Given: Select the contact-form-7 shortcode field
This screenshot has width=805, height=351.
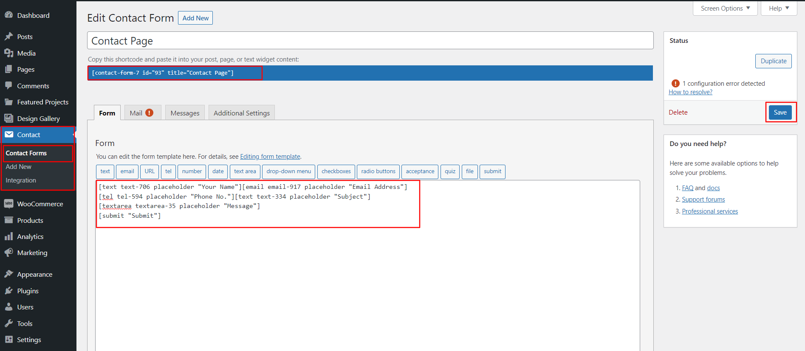Looking at the screenshot, I should [x=370, y=73].
